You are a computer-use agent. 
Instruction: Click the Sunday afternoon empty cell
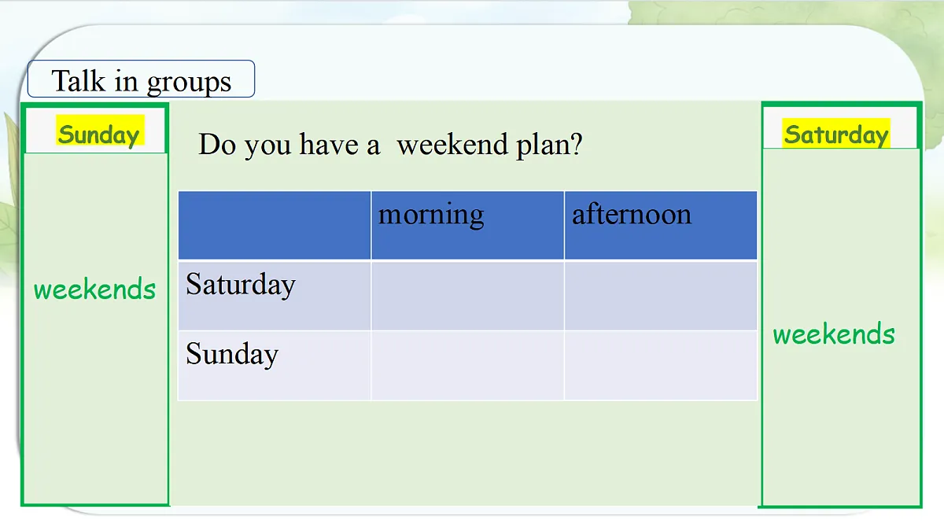pyautogui.click(x=661, y=365)
